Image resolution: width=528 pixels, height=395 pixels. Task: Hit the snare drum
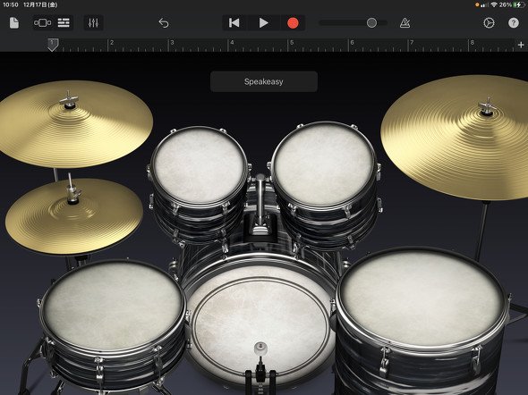point(113,306)
